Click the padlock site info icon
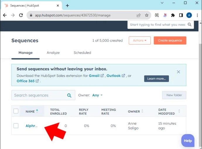This screenshot has height=149, width=202. click(31, 15)
